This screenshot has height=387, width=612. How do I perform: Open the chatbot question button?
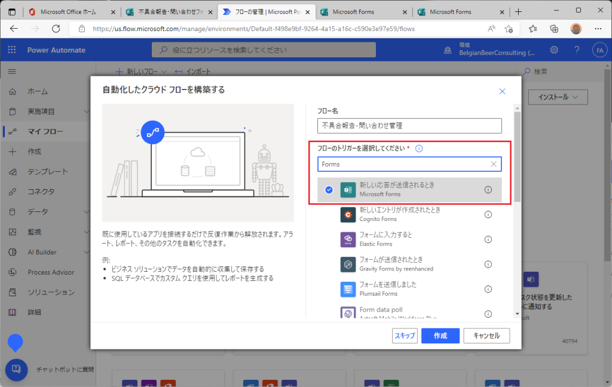16,370
